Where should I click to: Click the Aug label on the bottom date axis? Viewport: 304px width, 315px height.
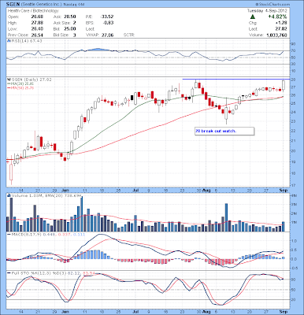(x=207, y=311)
